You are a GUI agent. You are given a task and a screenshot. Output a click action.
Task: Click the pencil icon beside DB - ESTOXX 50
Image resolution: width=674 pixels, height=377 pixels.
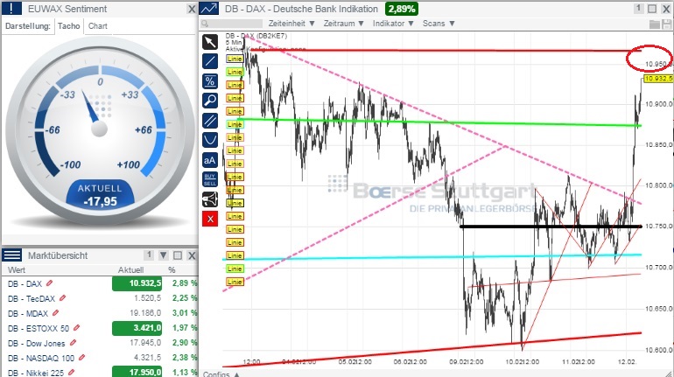click(x=76, y=328)
